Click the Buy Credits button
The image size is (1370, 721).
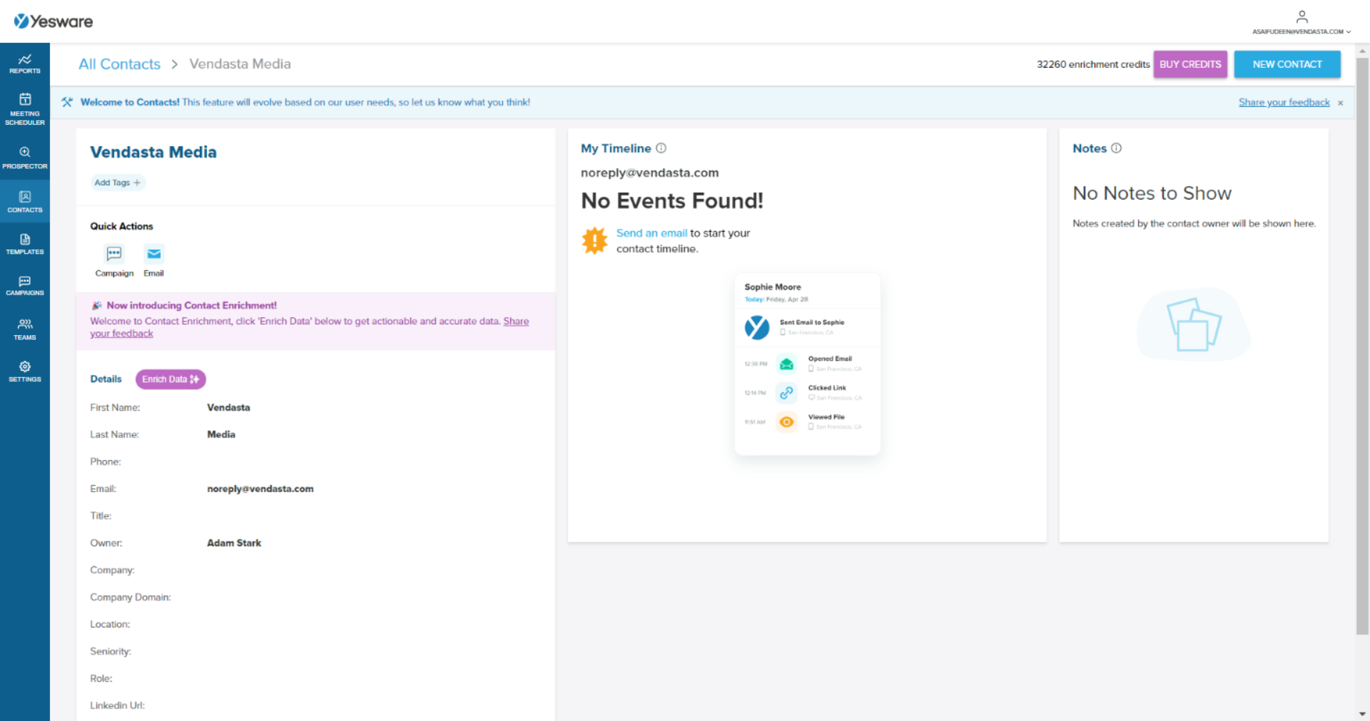(x=1189, y=64)
